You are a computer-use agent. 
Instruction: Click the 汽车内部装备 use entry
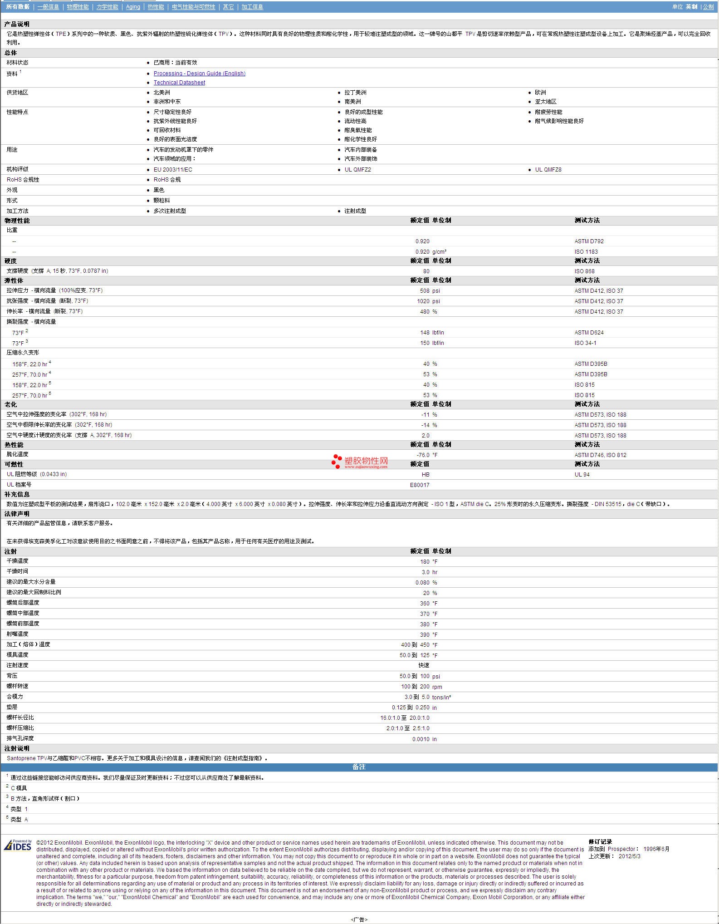tap(361, 150)
